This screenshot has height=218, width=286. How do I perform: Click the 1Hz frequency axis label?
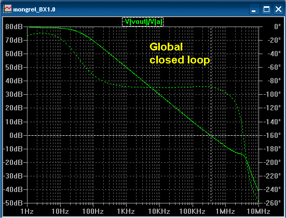tap(27, 212)
